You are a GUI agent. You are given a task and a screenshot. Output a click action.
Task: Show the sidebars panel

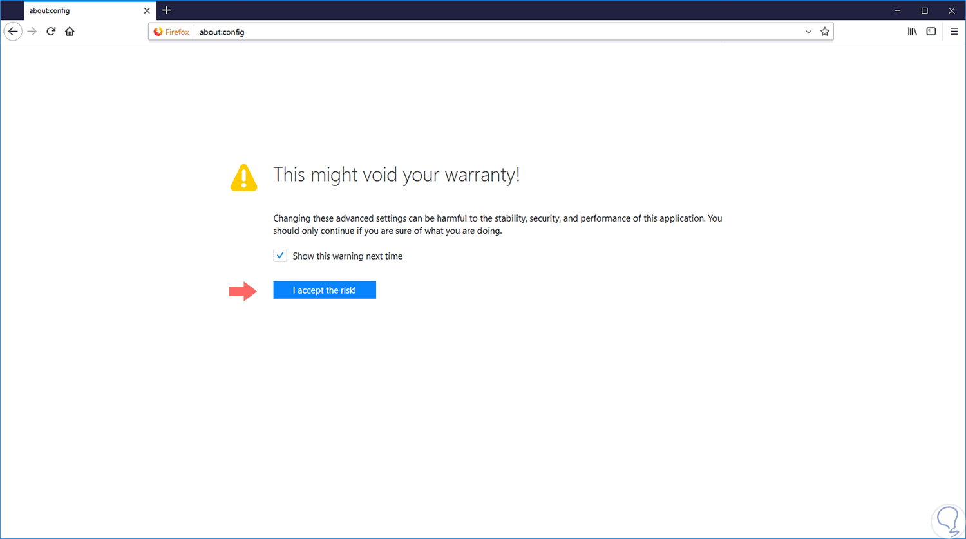click(931, 32)
